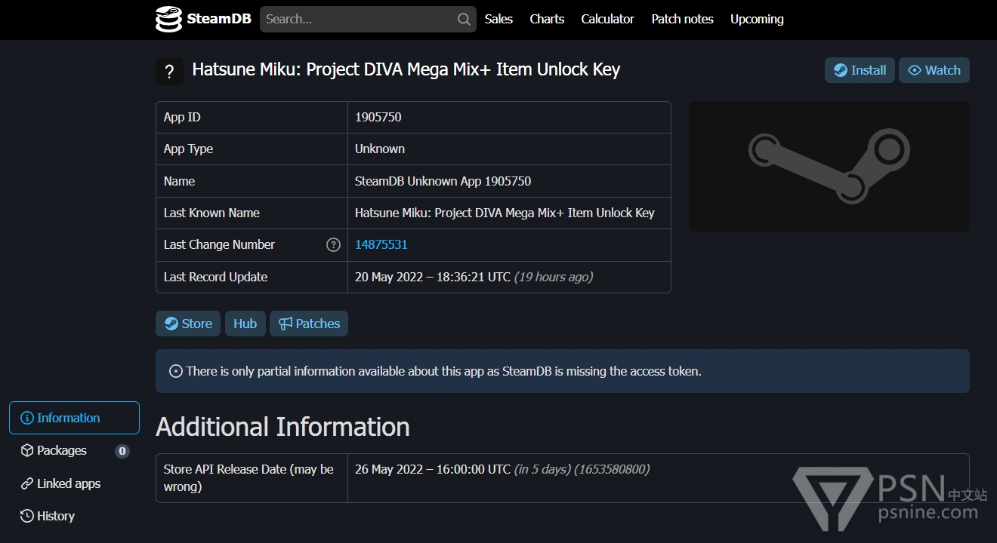Click the question mark app icon beside title
This screenshot has width=997, height=543.
coord(169,71)
